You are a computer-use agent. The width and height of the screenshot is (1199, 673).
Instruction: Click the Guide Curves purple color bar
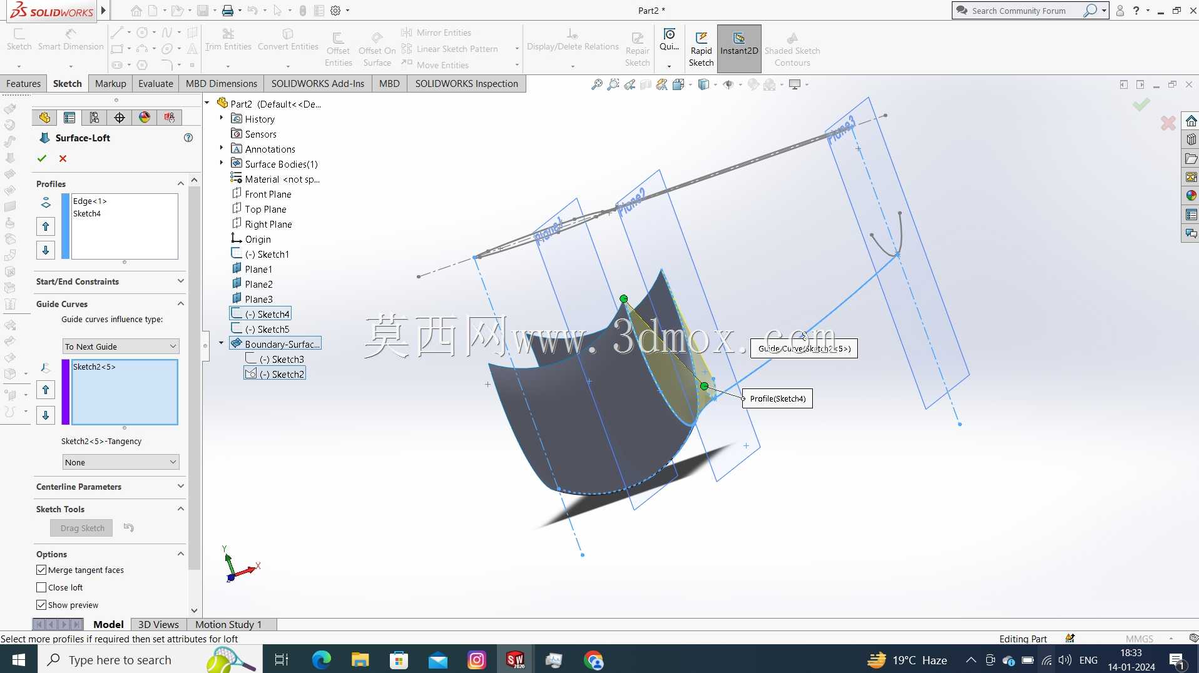point(66,392)
